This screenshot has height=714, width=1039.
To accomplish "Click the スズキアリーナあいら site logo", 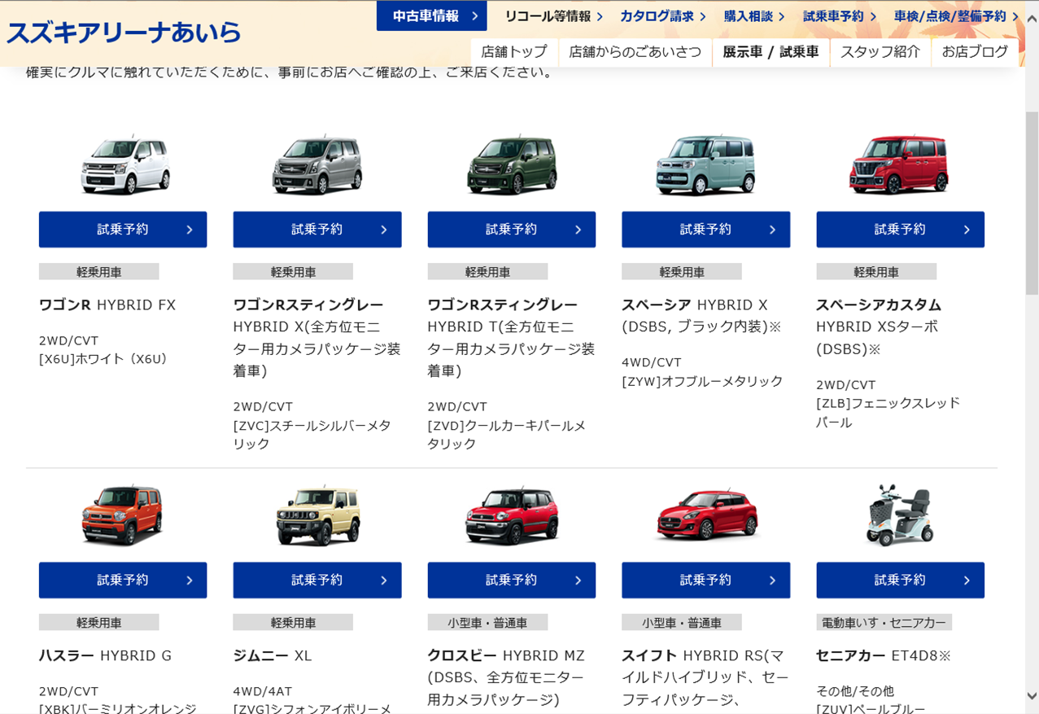I will tap(124, 33).
